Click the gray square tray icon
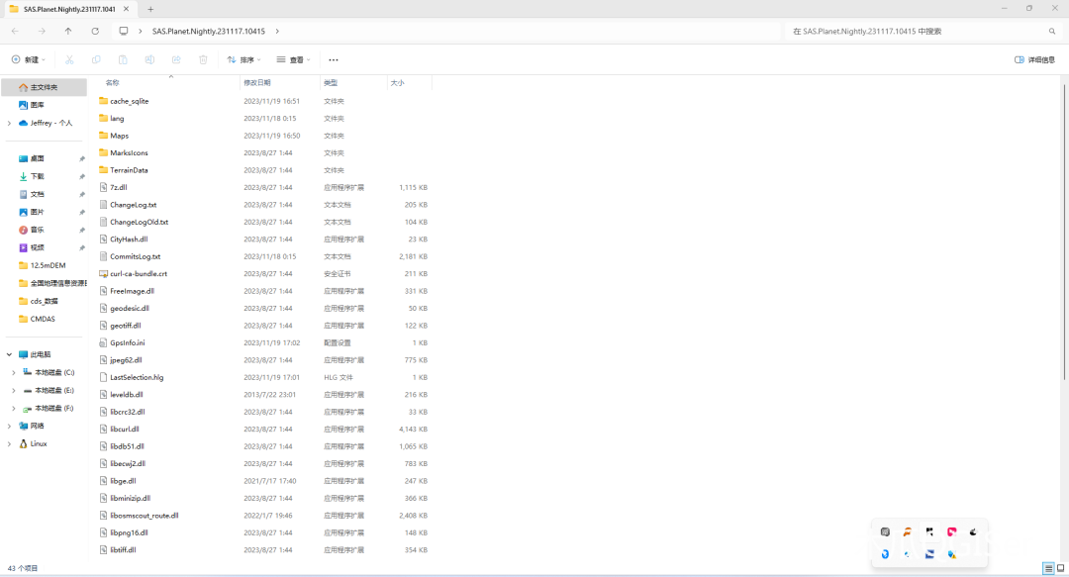The image size is (1069, 577). [x=885, y=532]
